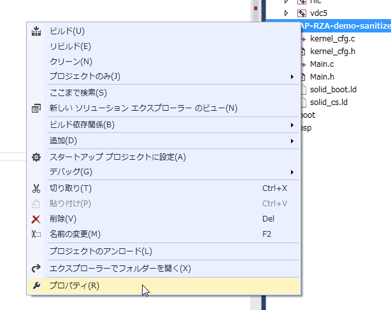Screen dimensions: 391x310
Task: Click the build icon next to ビルド(U)
Action: point(36,31)
